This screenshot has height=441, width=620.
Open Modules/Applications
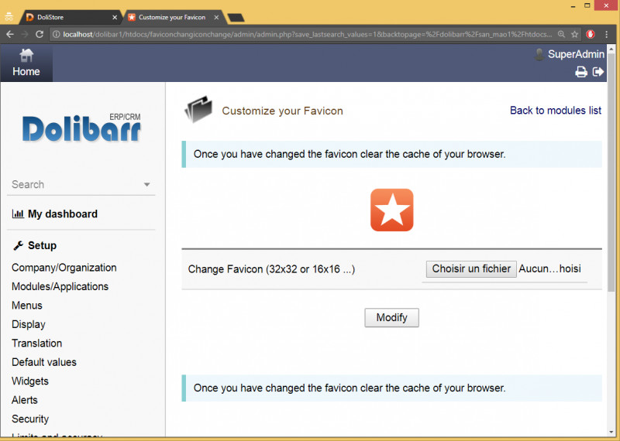[60, 286]
